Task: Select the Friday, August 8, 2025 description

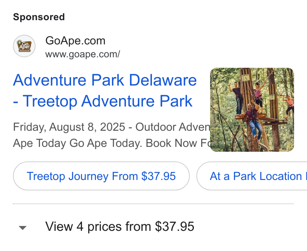Action: [x=69, y=127]
